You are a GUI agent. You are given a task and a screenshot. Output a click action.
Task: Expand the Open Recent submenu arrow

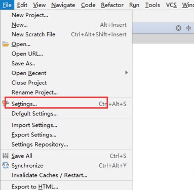126,73
